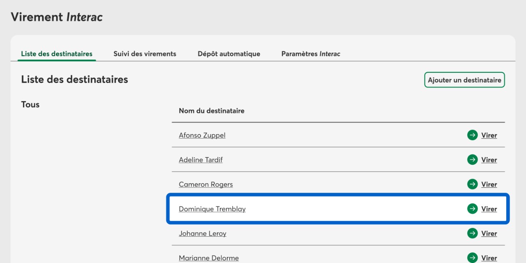Click the Virer text link for Cameron Rogers

click(x=489, y=185)
